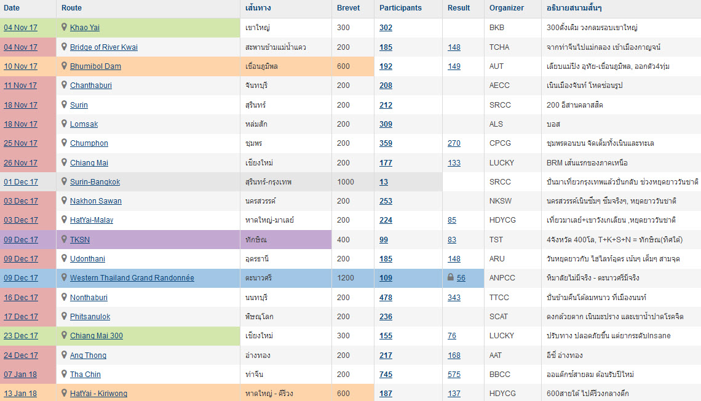Screen dimensions: 701x401
Task: Click the pin icon before the Surin route
Action: click(x=64, y=104)
